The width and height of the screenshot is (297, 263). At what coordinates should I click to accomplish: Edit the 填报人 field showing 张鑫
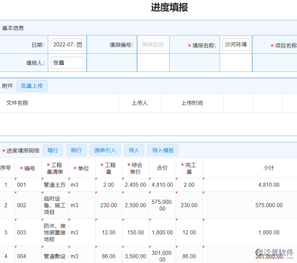67,63
